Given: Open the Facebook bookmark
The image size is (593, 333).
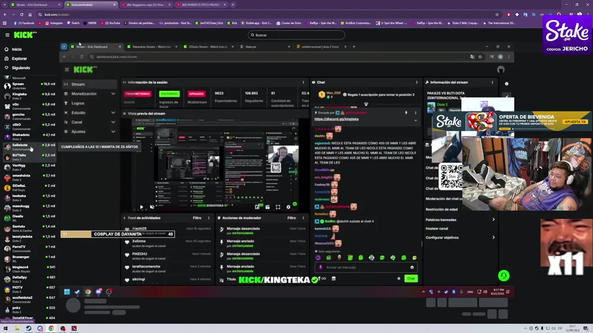Looking at the screenshot, I should tap(24, 23).
